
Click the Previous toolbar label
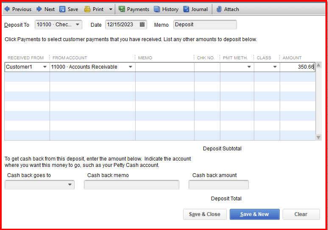point(22,9)
